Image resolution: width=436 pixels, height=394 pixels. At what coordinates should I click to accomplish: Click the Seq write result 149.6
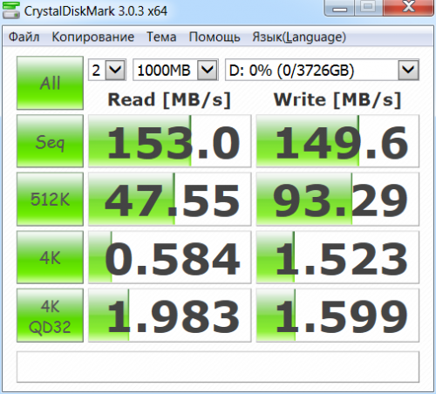(x=337, y=141)
